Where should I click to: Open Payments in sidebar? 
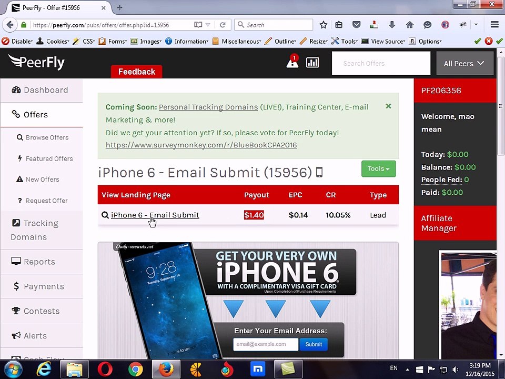(42, 286)
